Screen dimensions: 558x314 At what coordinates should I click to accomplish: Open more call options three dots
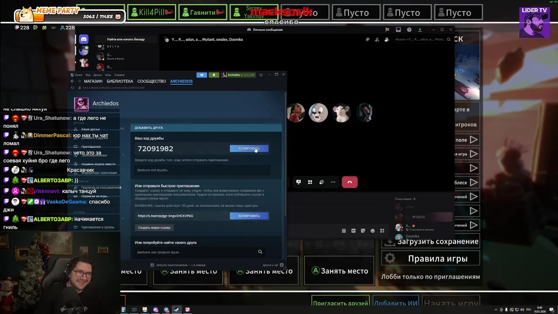(x=333, y=182)
